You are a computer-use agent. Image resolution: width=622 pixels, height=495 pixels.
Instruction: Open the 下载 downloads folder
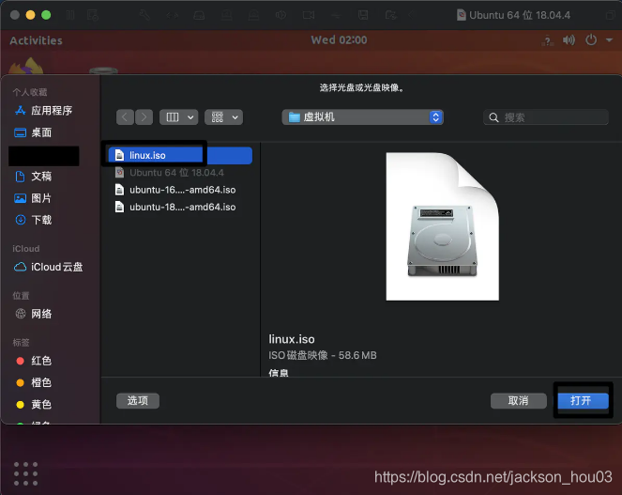pyautogui.click(x=33, y=220)
